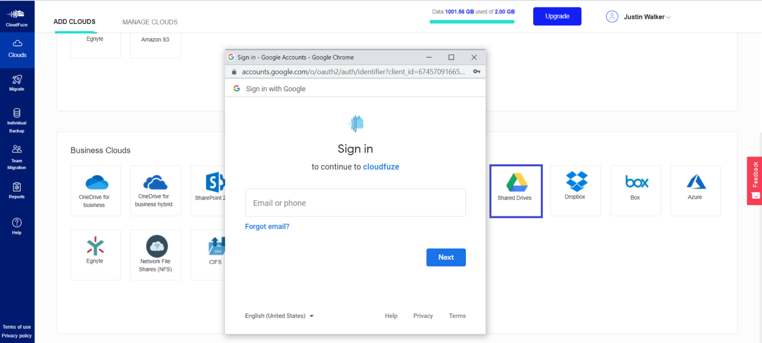The image size is (762, 343).
Task: Click inside the Email or phone field
Action: 355,203
